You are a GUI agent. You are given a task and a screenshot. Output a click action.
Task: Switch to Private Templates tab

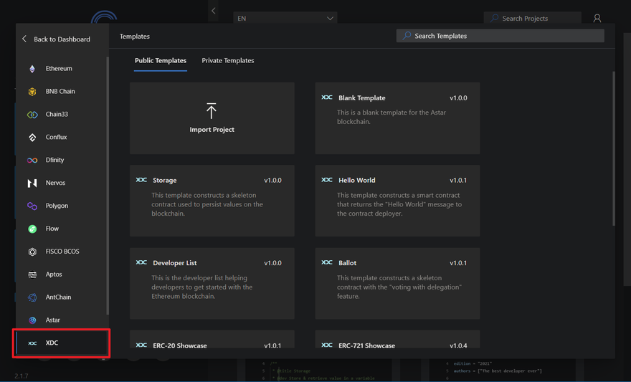(228, 60)
